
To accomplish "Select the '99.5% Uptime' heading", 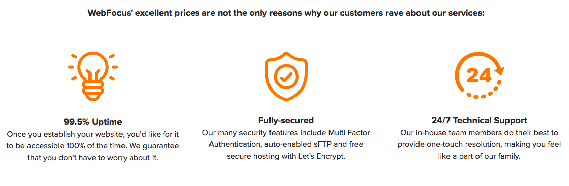I will click(x=93, y=121).
